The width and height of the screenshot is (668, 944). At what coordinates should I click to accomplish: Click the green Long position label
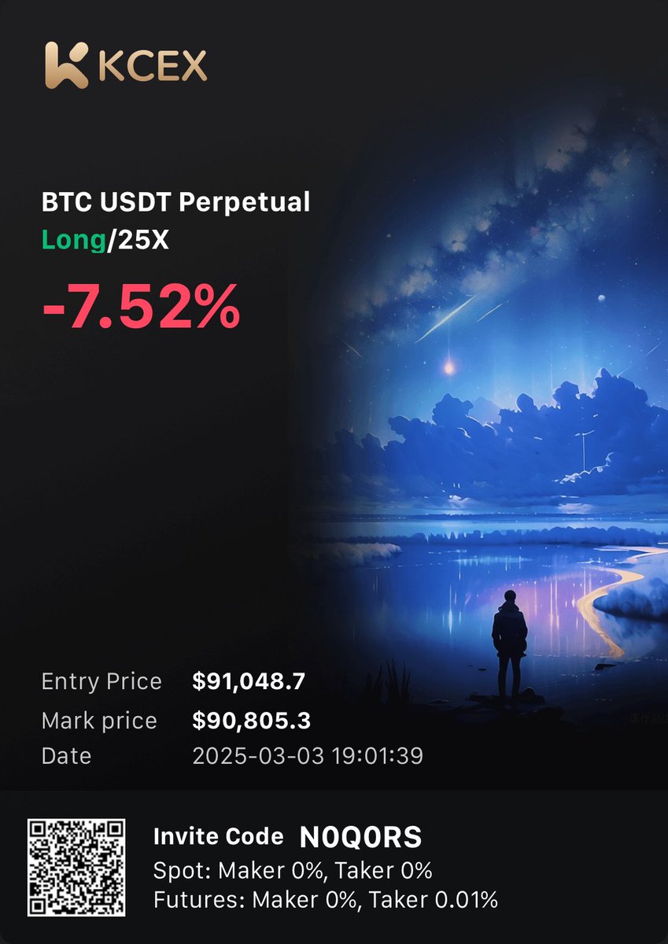(73, 240)
